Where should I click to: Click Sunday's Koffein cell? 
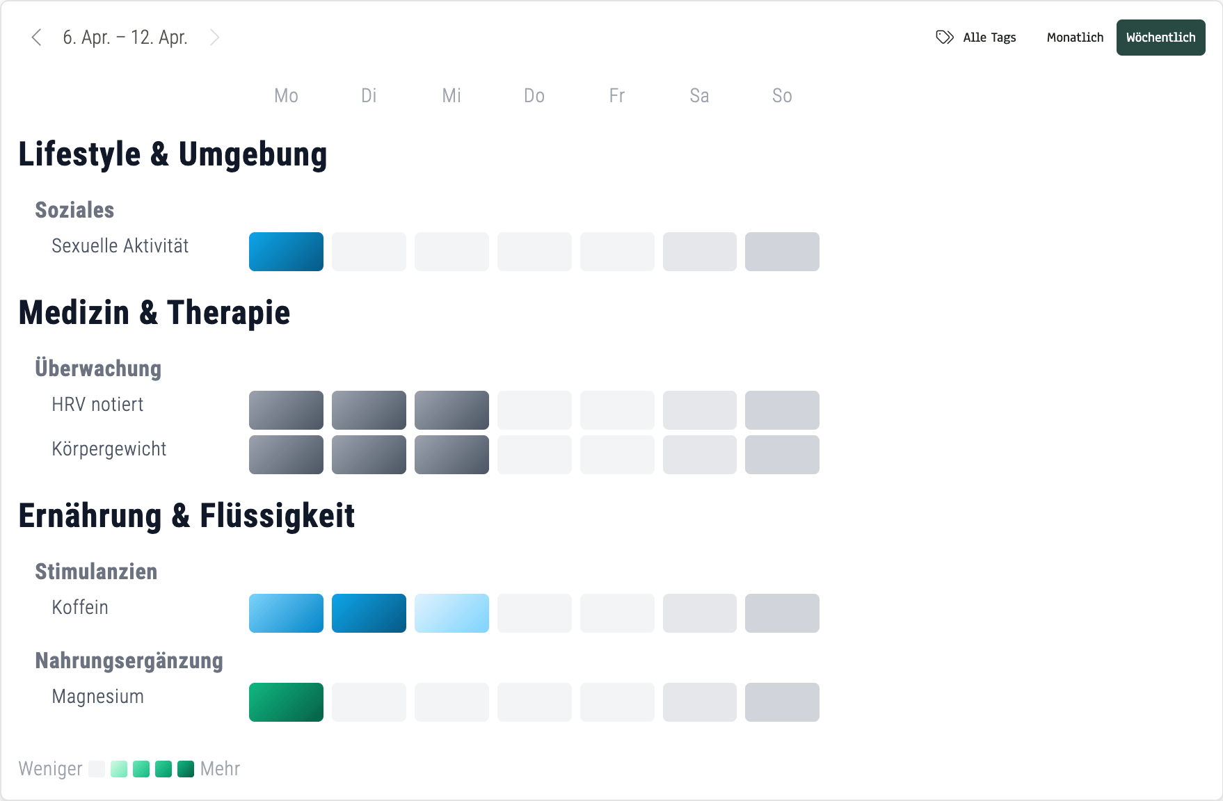point(782,613)
